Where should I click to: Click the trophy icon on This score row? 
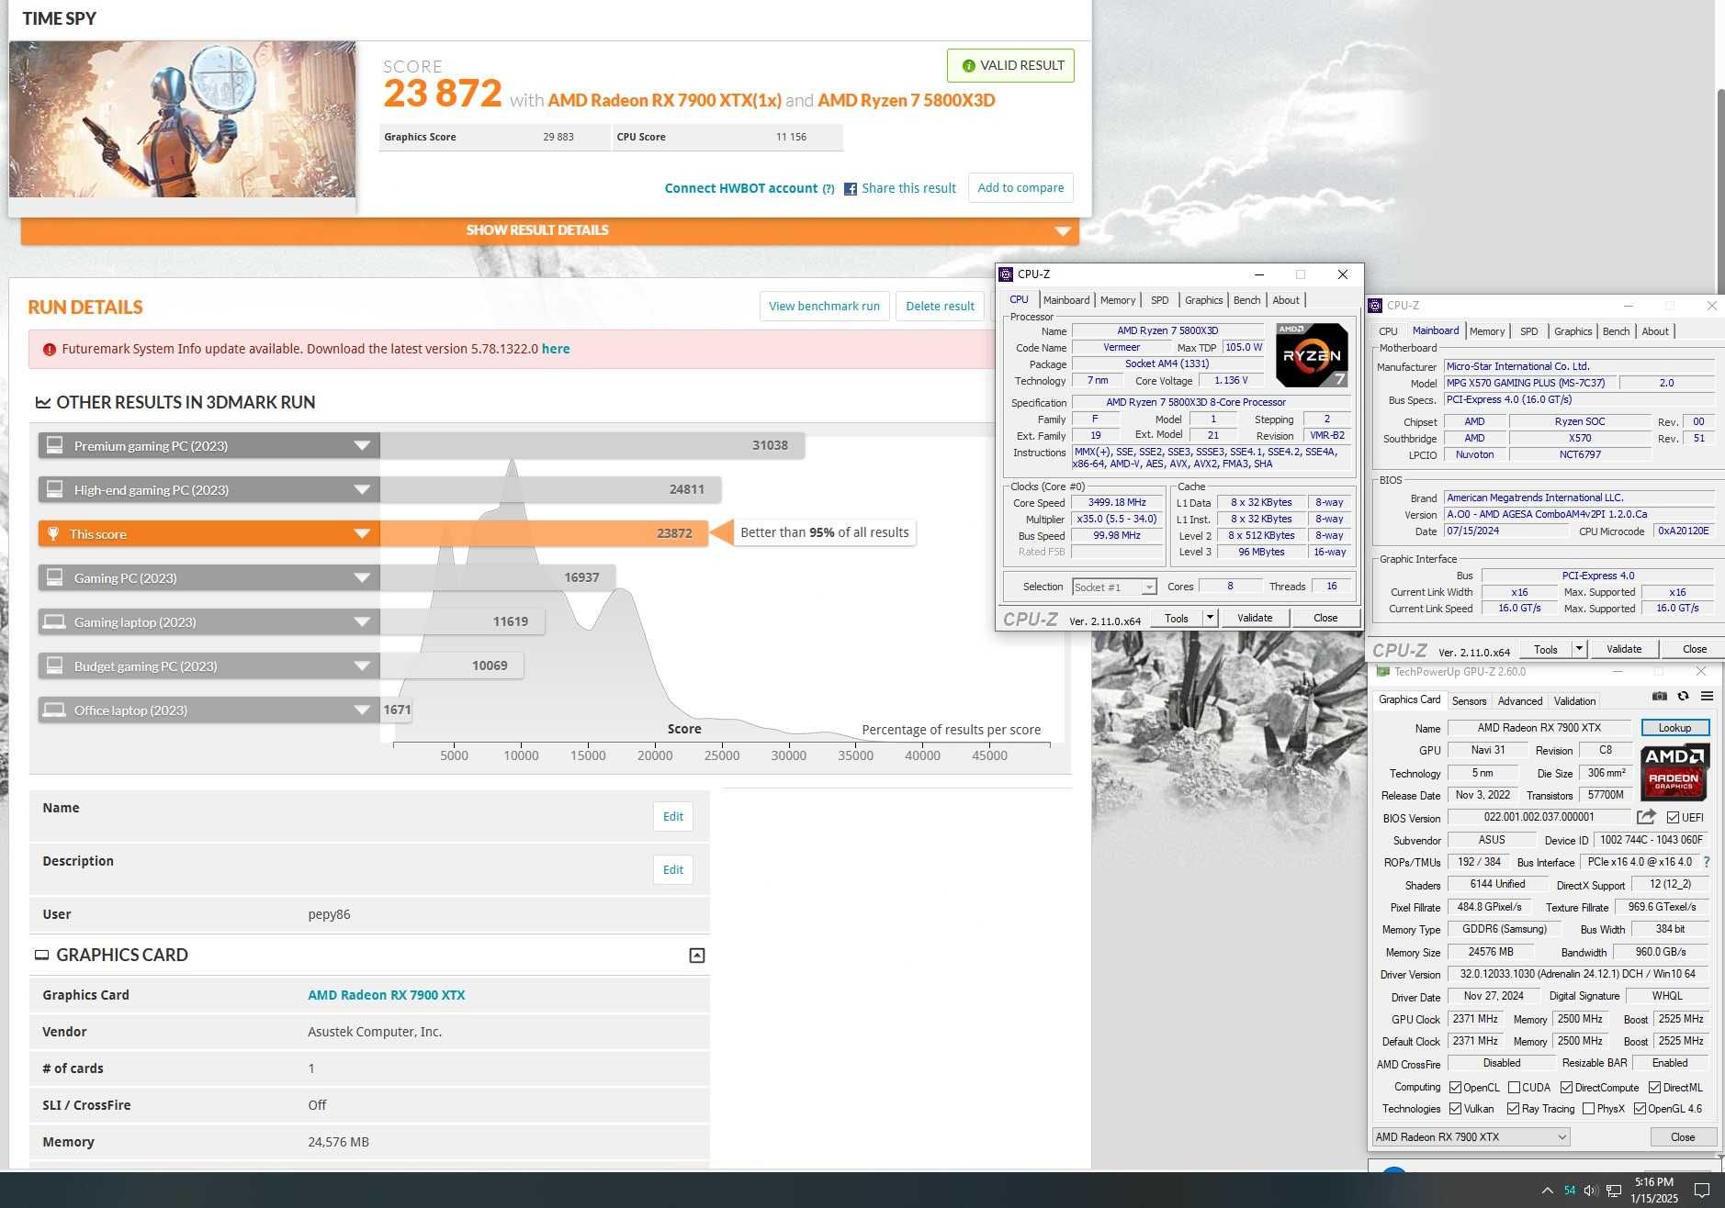pyautogui.click(x=53, y=534)
